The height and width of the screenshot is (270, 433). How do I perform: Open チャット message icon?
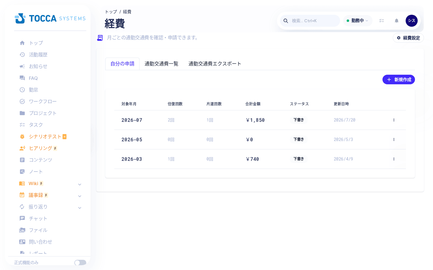point(22,218)
